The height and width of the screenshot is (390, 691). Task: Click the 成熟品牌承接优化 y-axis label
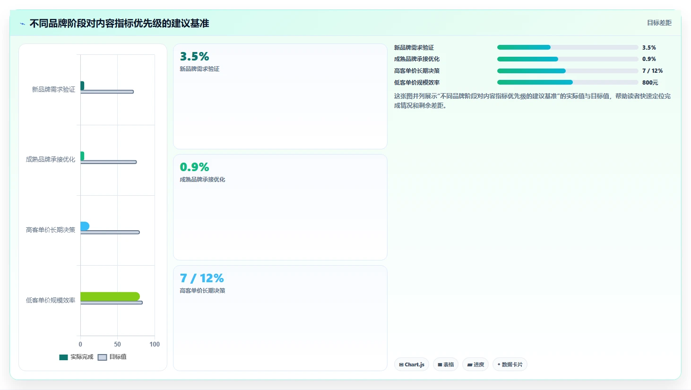[x=51, y=159]
